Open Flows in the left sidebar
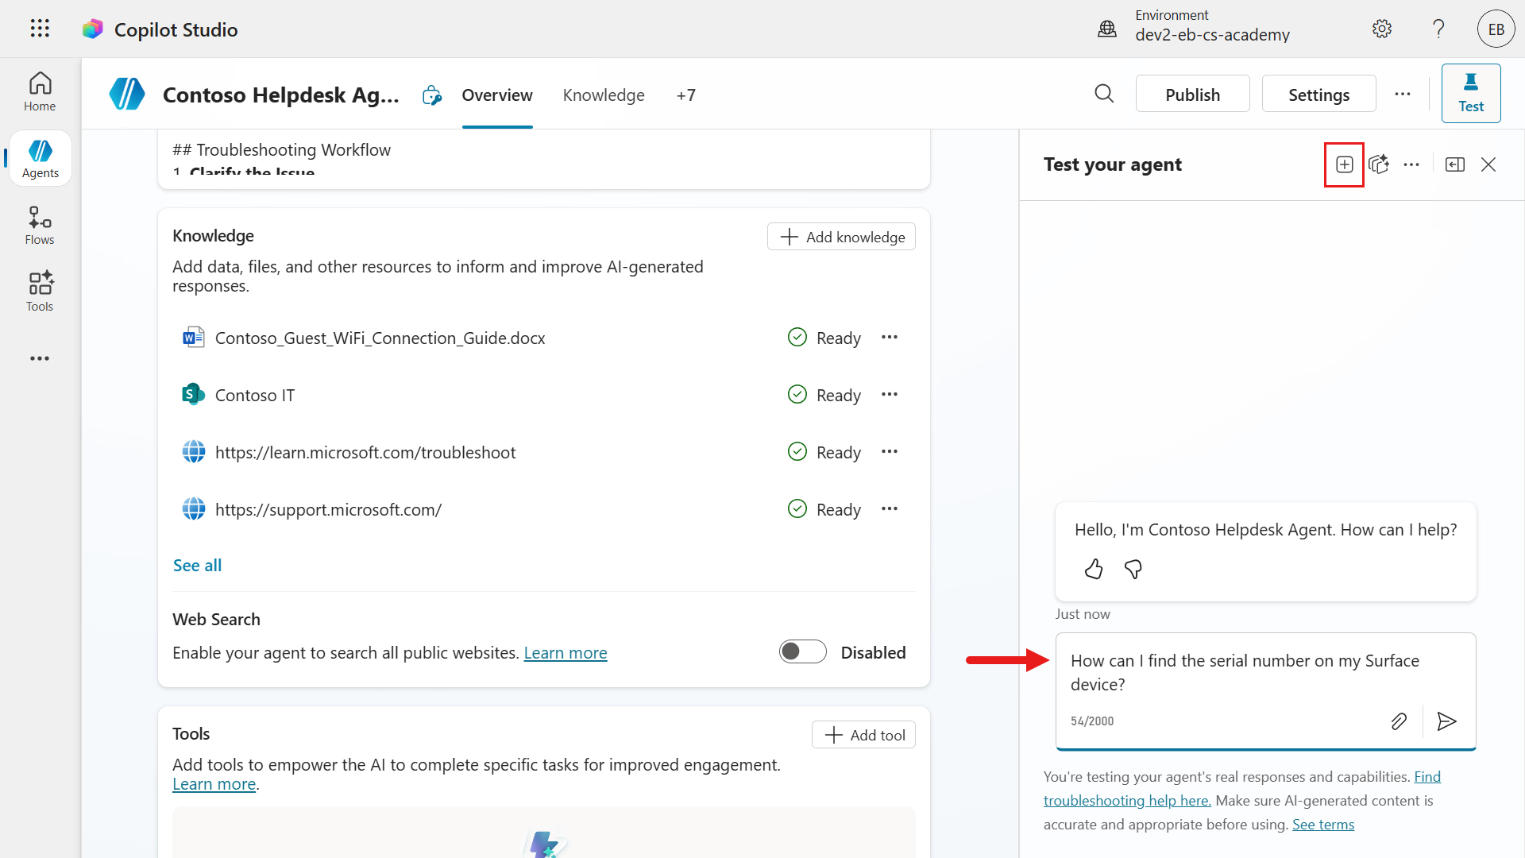 pos(40,226)
